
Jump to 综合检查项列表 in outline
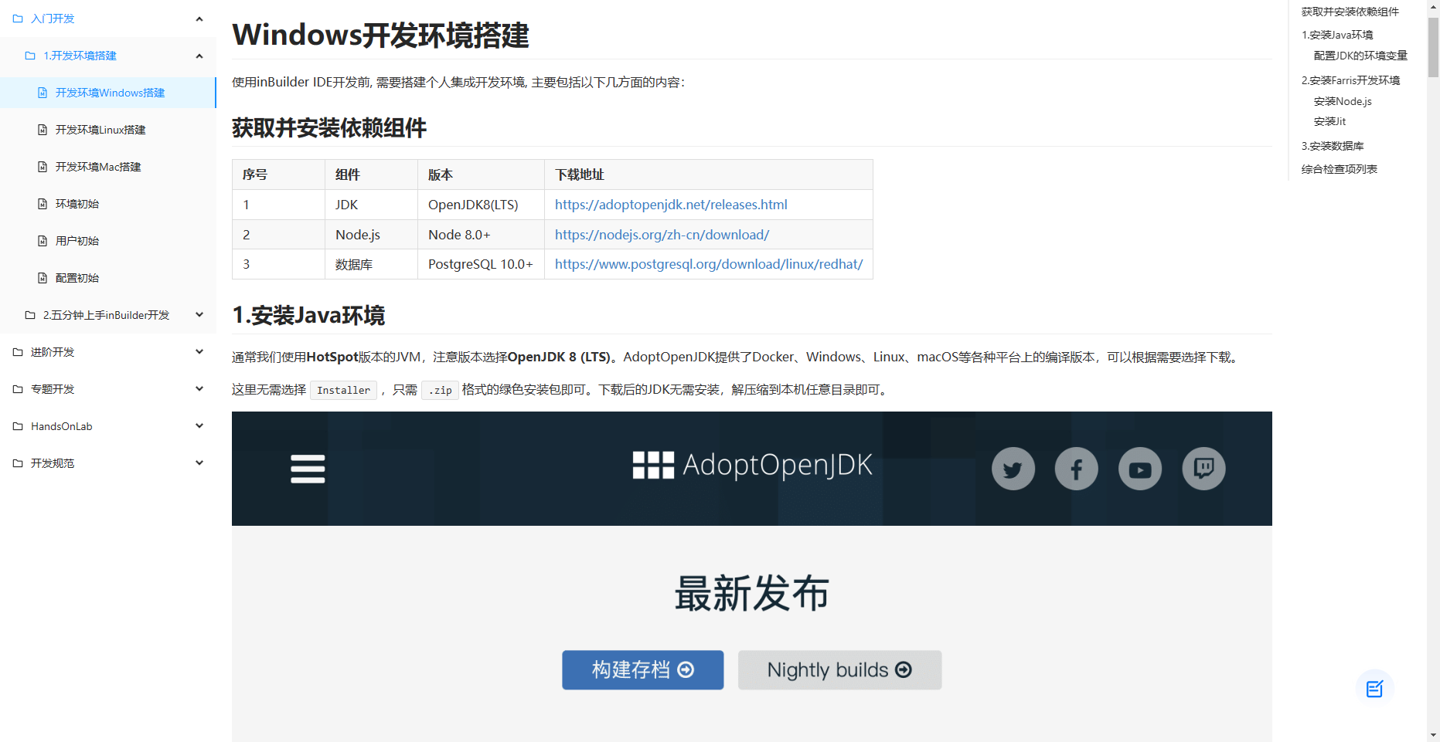coord(1339,169)
